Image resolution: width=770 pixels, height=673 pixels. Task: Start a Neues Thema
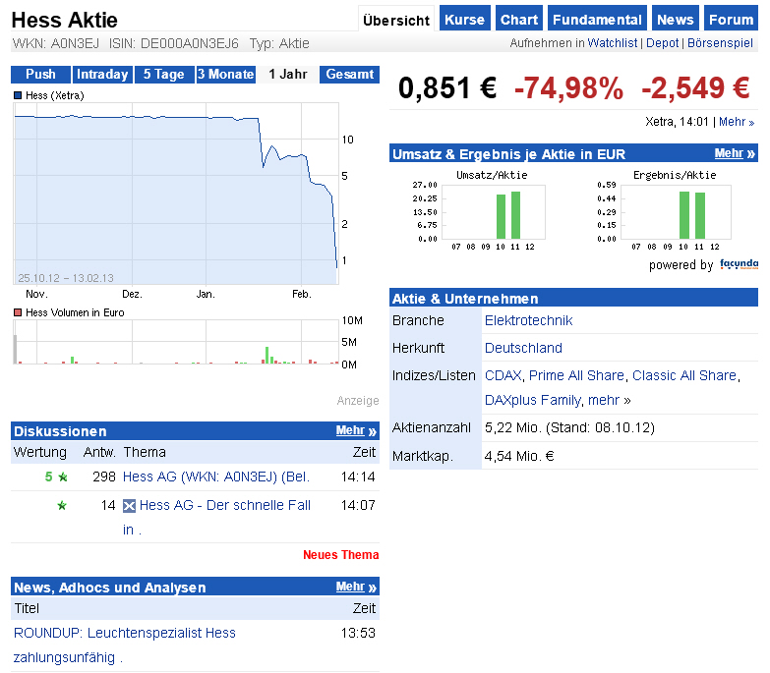click(x=341, y=555)
